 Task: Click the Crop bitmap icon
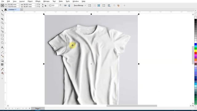104,6
